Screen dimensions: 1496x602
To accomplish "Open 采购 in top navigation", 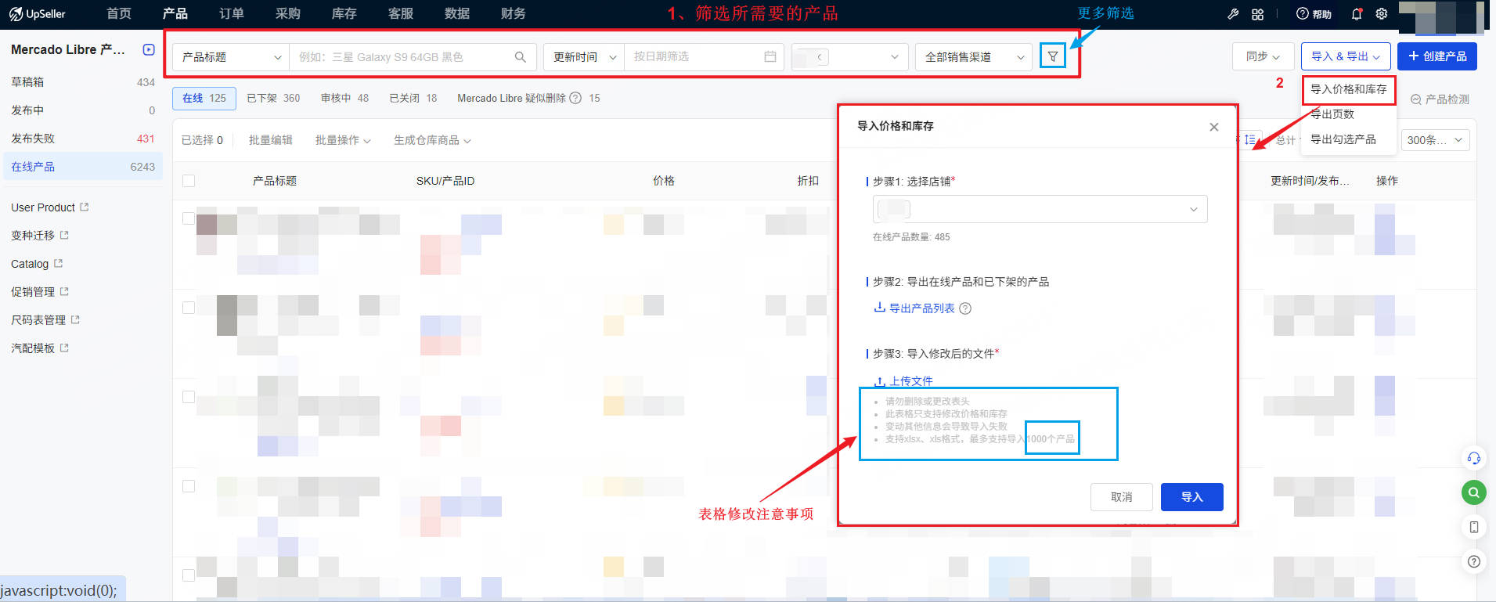I will click(x=288, y=13).
